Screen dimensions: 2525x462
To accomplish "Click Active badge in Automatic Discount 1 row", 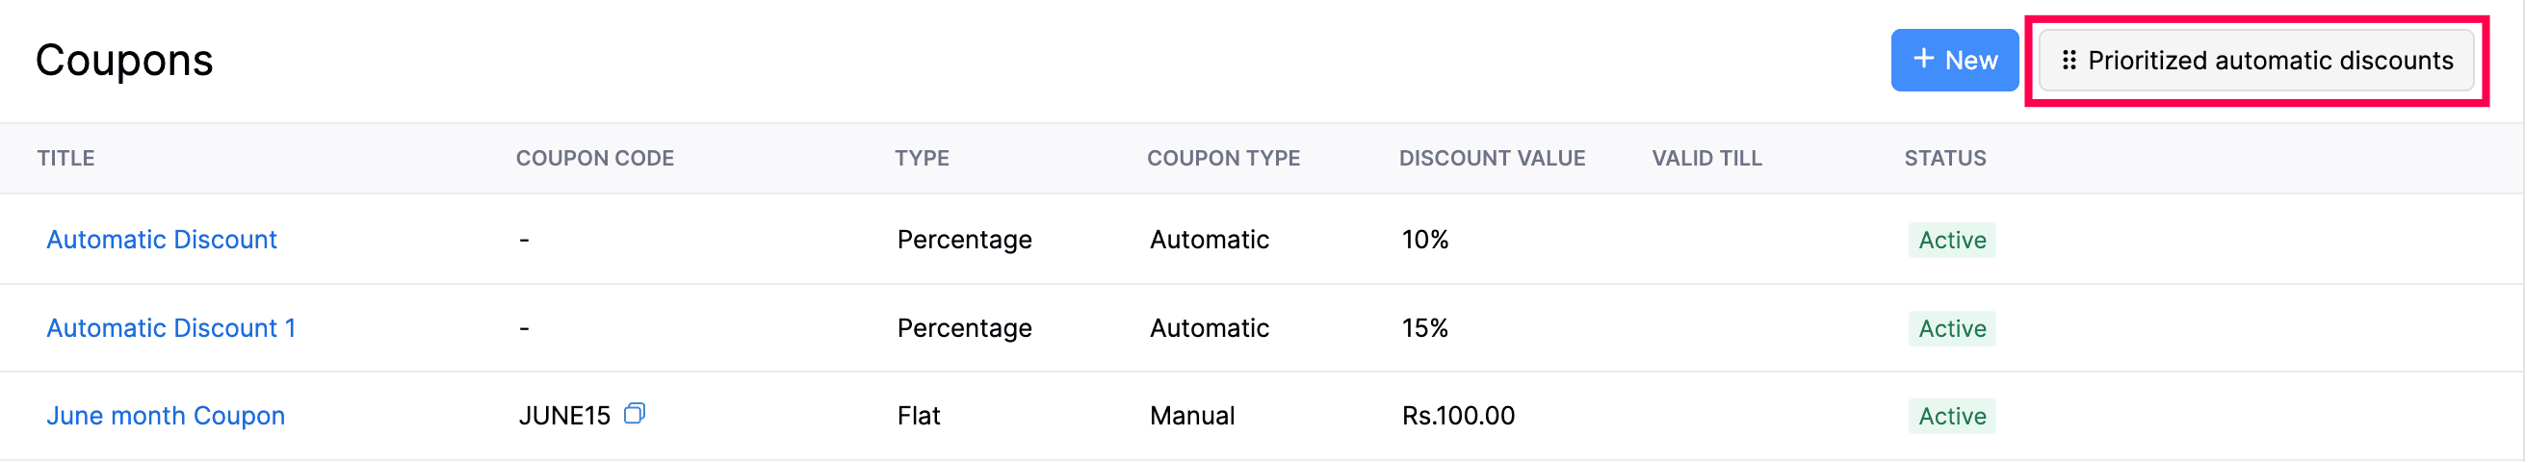I will click(1951, 328).
